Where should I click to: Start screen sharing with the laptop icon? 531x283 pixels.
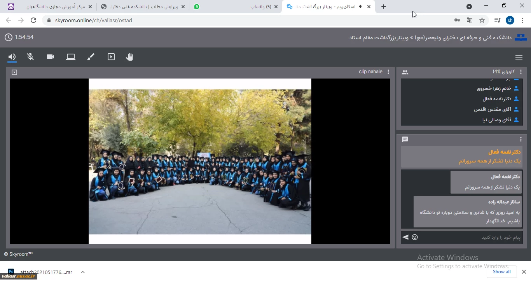(71, 57)
